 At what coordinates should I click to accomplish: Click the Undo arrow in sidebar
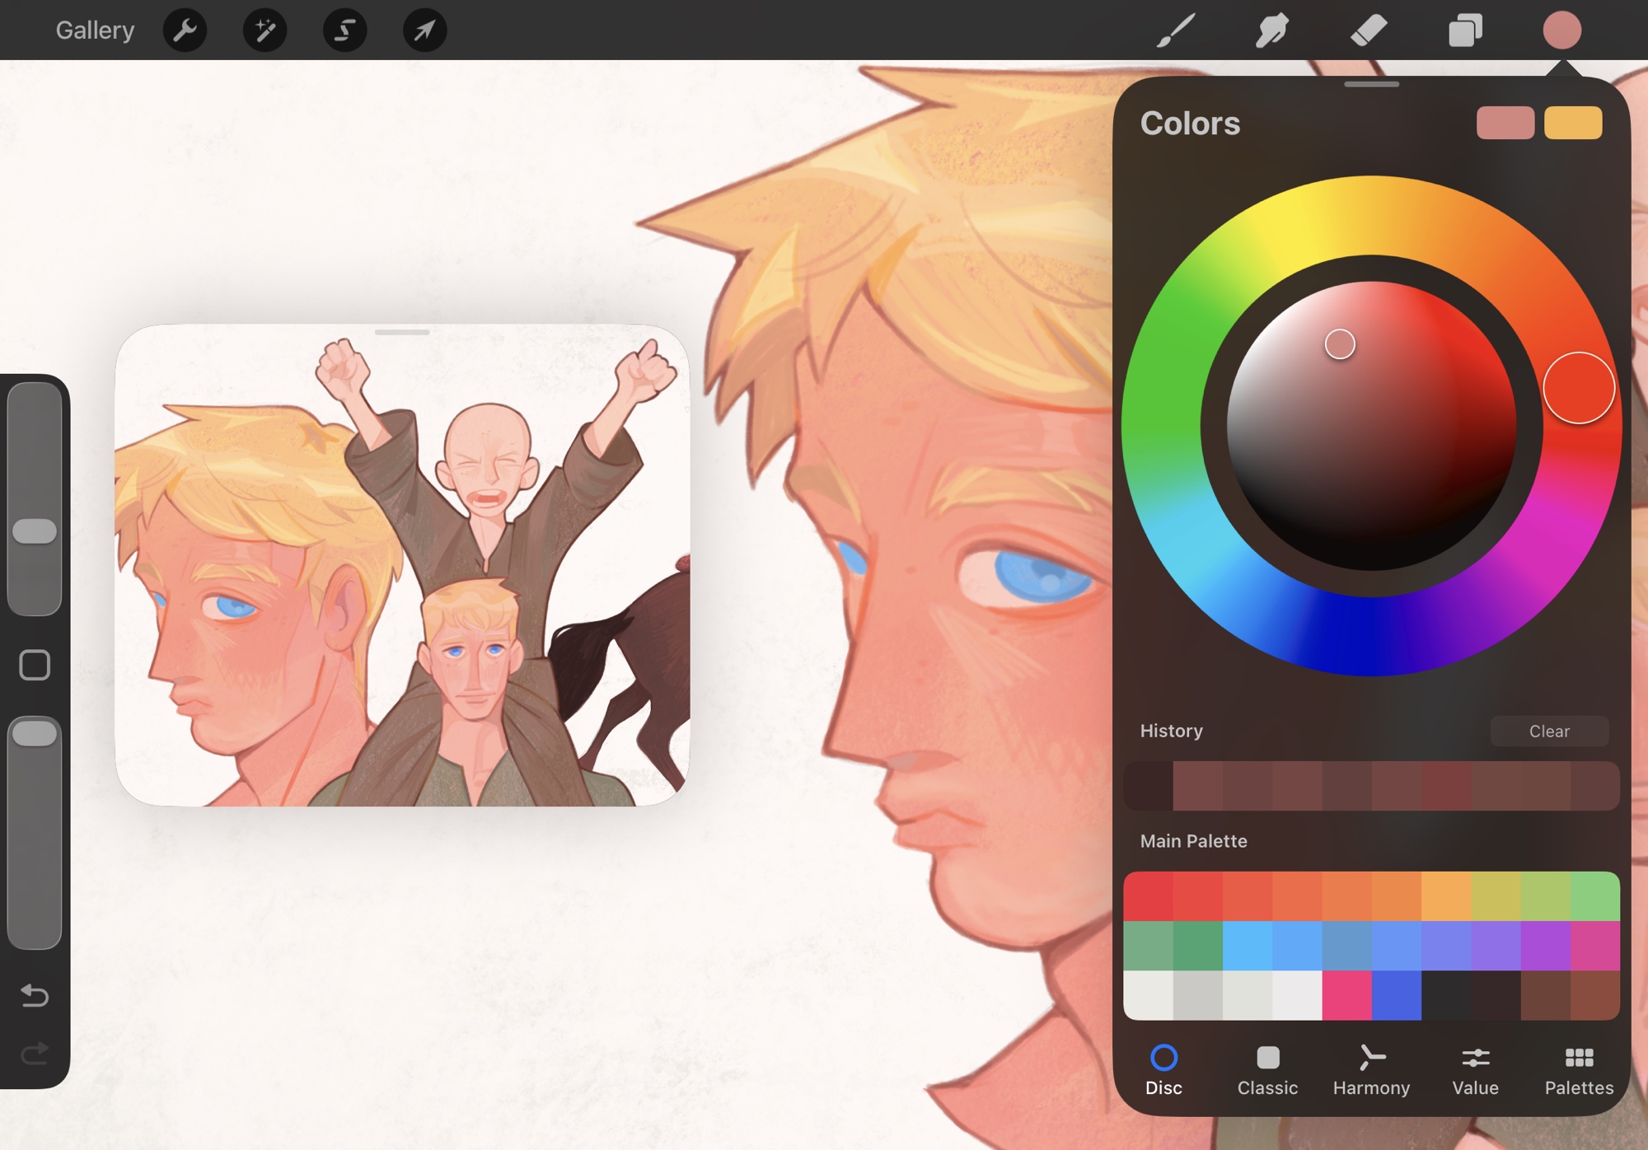tap(35, 995)
